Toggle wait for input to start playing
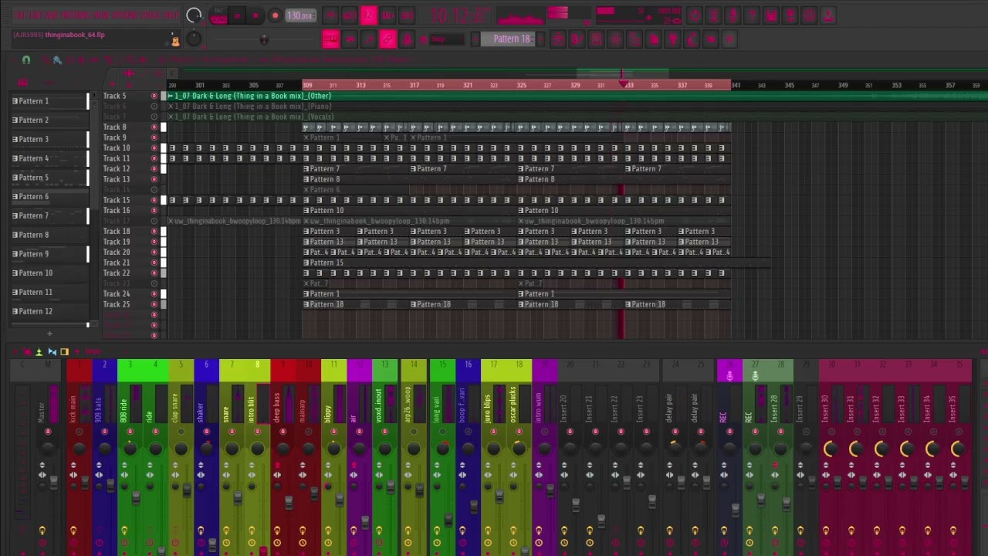The image size is (988, 556). (x=350, y=15)
